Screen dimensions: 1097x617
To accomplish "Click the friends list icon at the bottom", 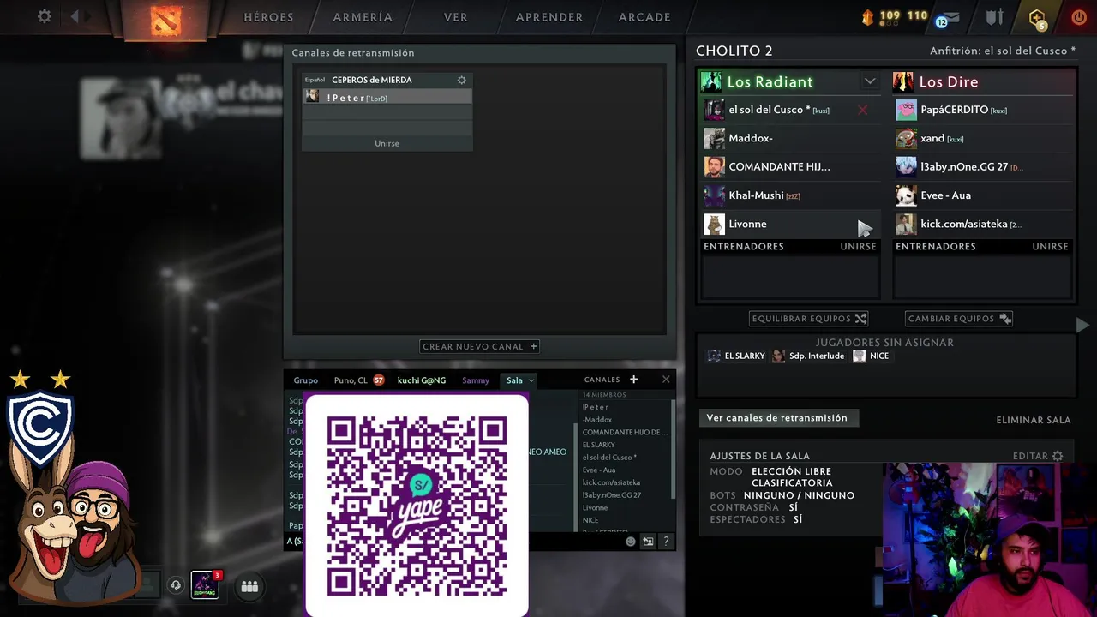I will pos(249,586).
